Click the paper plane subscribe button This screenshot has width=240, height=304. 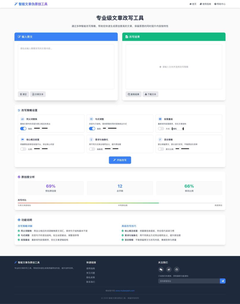pos(222,281)
